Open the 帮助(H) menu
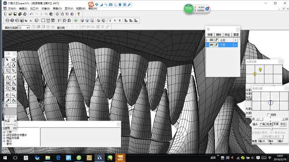The image size is (289, 162). [x=93, y=8]
